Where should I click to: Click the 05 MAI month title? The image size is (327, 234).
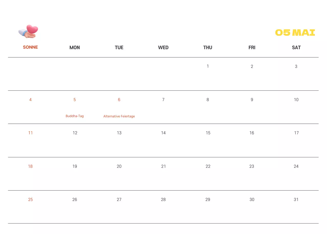pos(295,33)
